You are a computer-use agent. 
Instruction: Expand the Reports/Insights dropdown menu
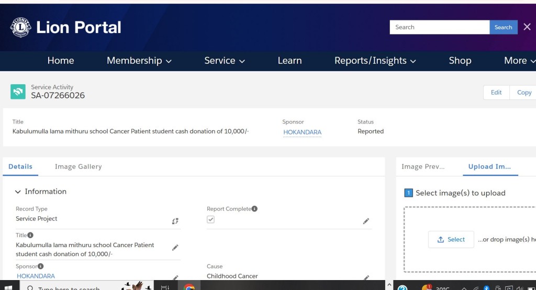point(375,61)
